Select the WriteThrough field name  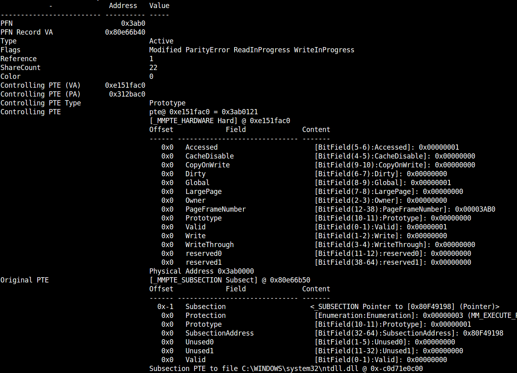pos(210,245)
